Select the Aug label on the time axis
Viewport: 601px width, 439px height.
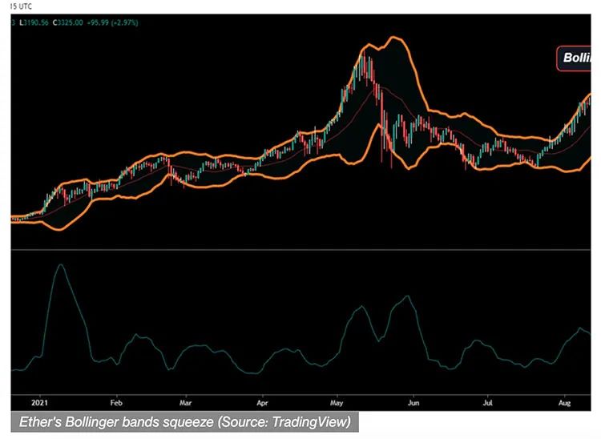565,403
